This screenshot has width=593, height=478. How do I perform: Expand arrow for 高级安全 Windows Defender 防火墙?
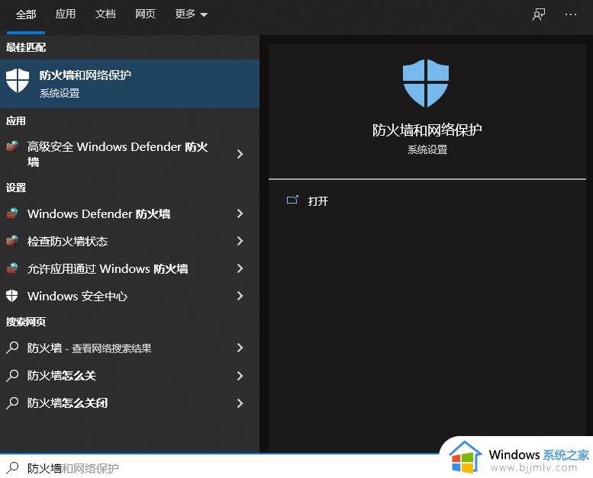(240, 154)
